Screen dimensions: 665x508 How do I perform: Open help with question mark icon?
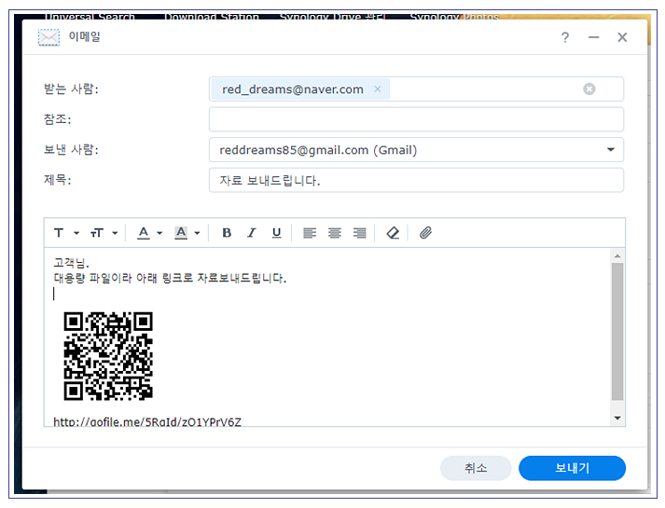[x=565, y=37]
